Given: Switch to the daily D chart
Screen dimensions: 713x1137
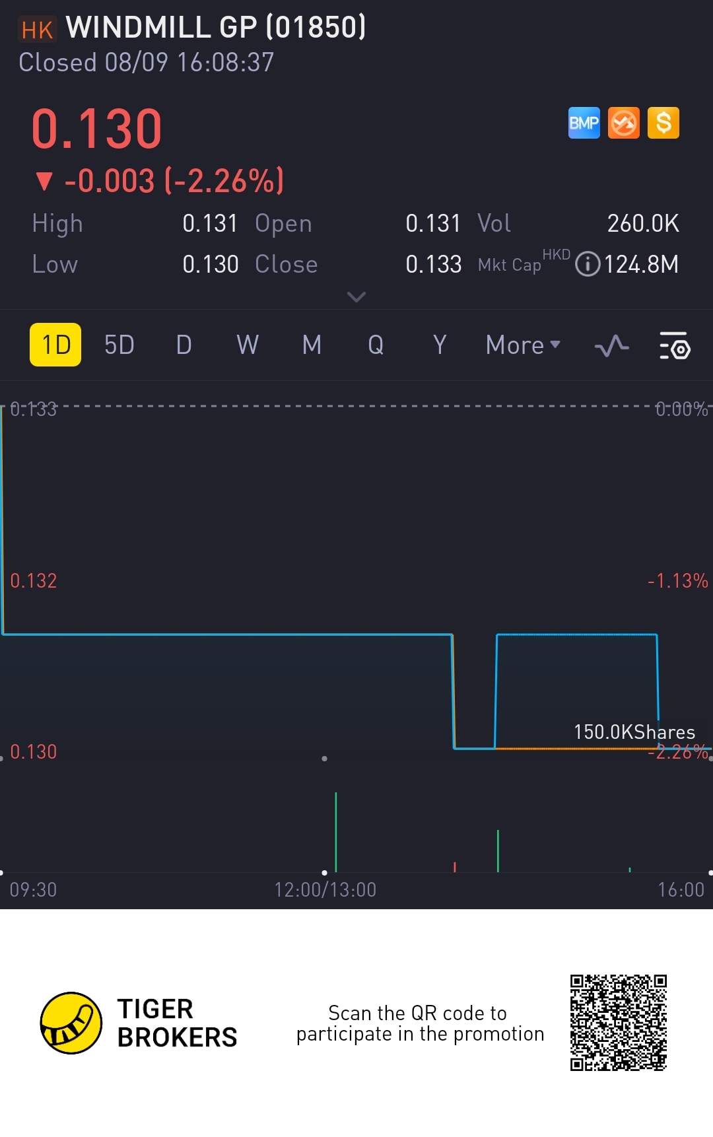Looking at the screenshot, I should [184, 345].
